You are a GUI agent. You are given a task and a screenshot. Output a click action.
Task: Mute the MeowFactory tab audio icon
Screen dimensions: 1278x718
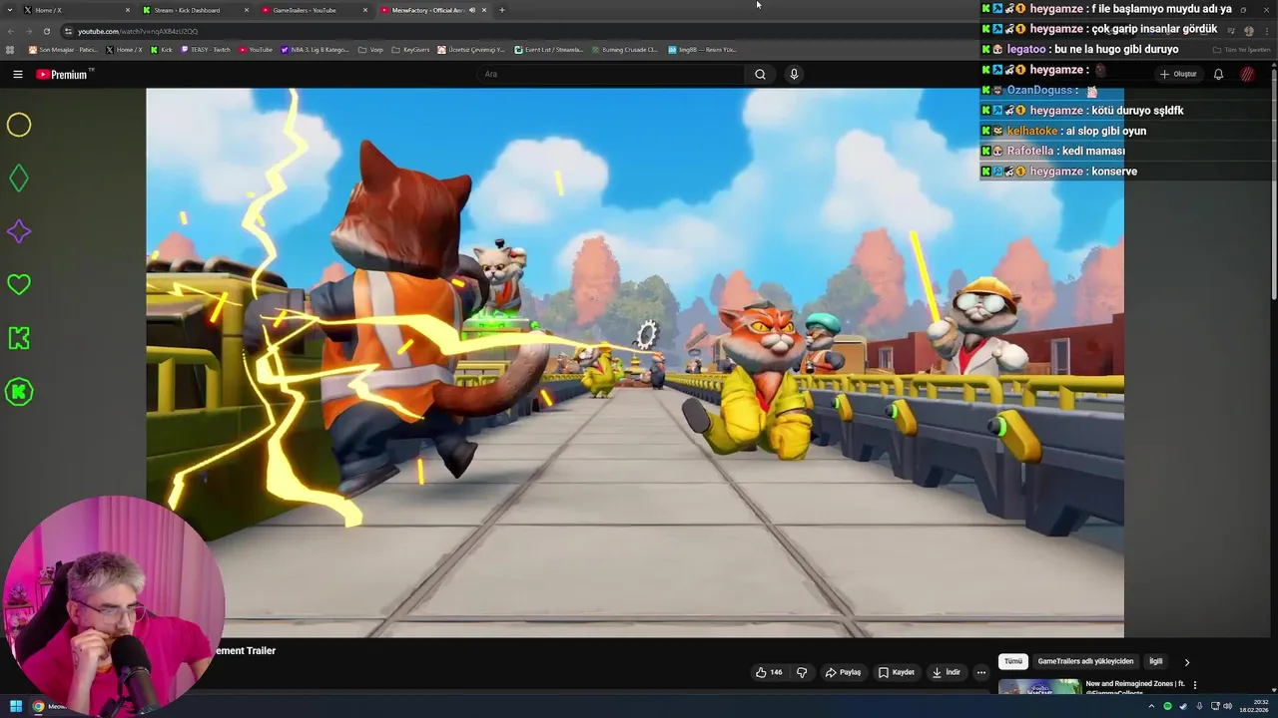point(472,10)
